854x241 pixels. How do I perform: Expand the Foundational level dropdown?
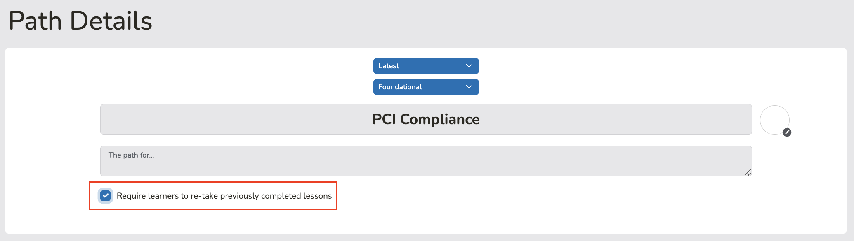[426, 87]
